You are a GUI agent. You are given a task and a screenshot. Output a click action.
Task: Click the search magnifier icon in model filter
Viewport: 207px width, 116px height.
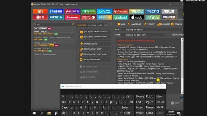73,24
